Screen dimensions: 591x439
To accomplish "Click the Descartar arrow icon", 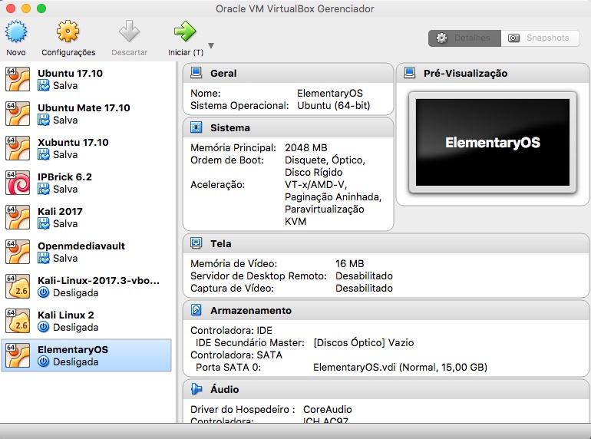I will click(129, 31).
